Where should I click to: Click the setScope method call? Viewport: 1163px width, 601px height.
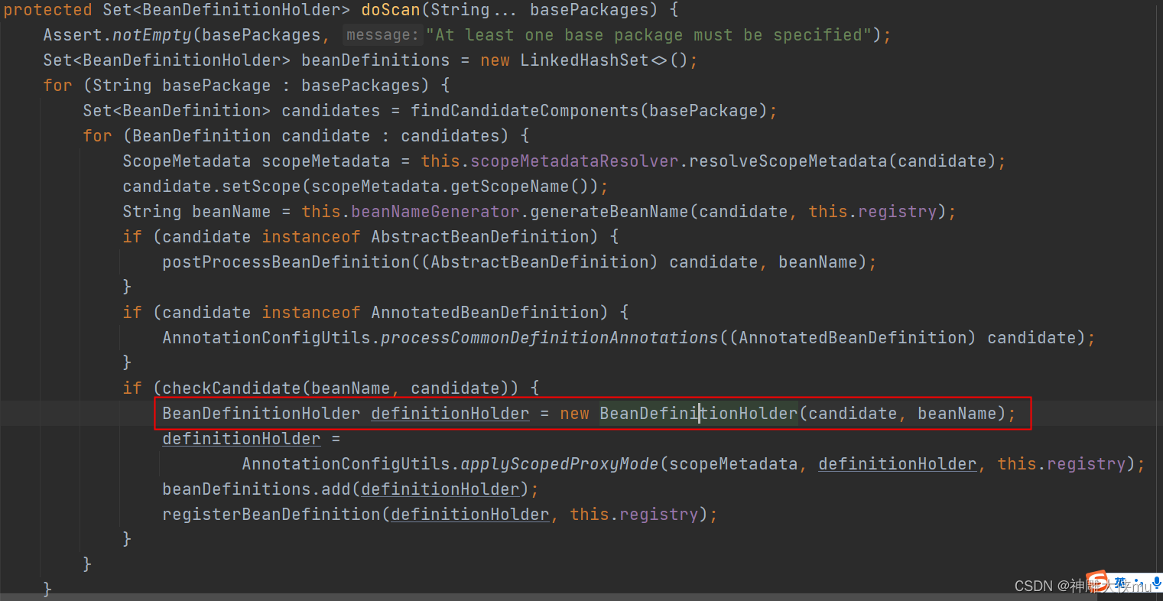pyautogui.click(x=262, y=187)
